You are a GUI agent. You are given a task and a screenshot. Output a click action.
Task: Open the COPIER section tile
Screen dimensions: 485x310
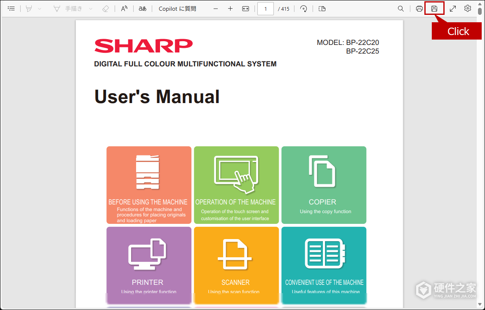pyautogui.click(x=324, y=185)
